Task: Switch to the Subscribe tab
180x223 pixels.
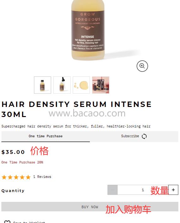Action: 134,136
